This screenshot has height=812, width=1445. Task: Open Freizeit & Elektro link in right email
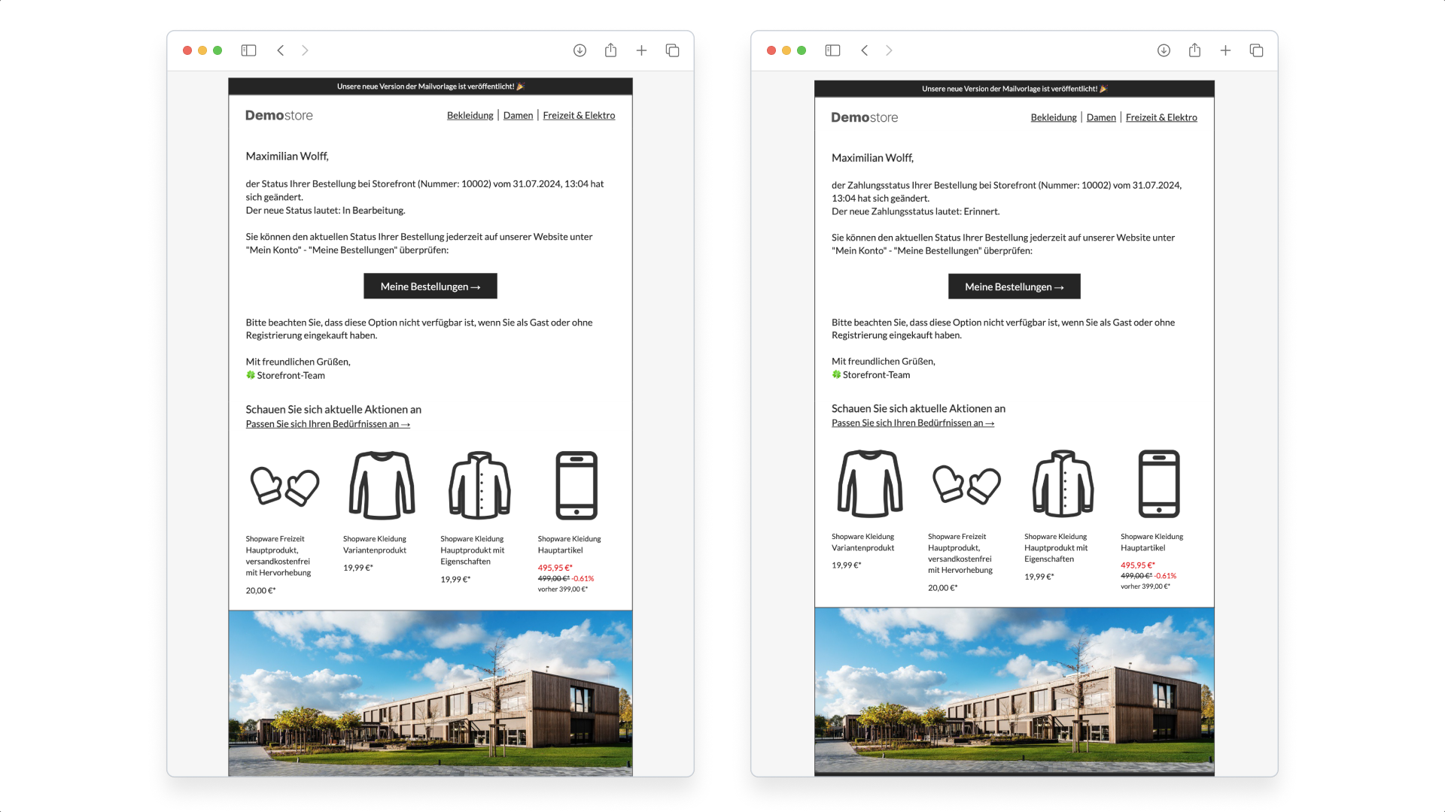(x=1161, y=117)
